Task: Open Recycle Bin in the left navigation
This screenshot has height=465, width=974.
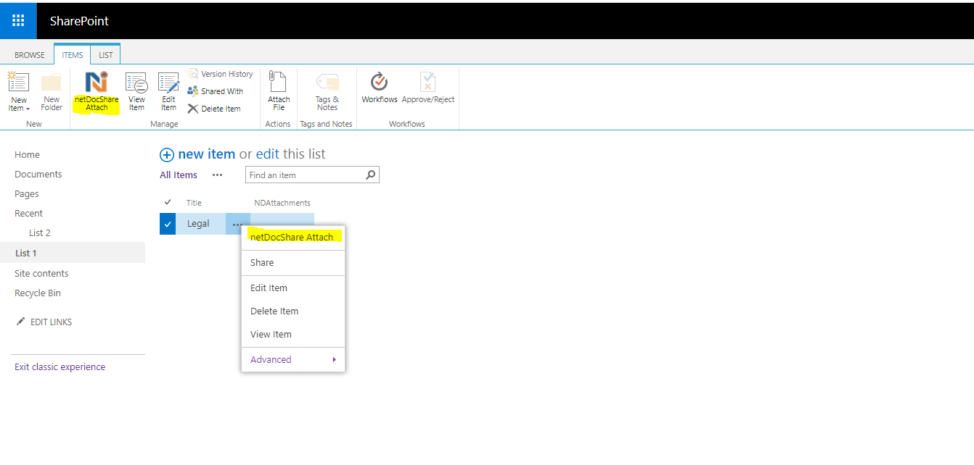Action: pyautogui.click(x=38, y=293)
